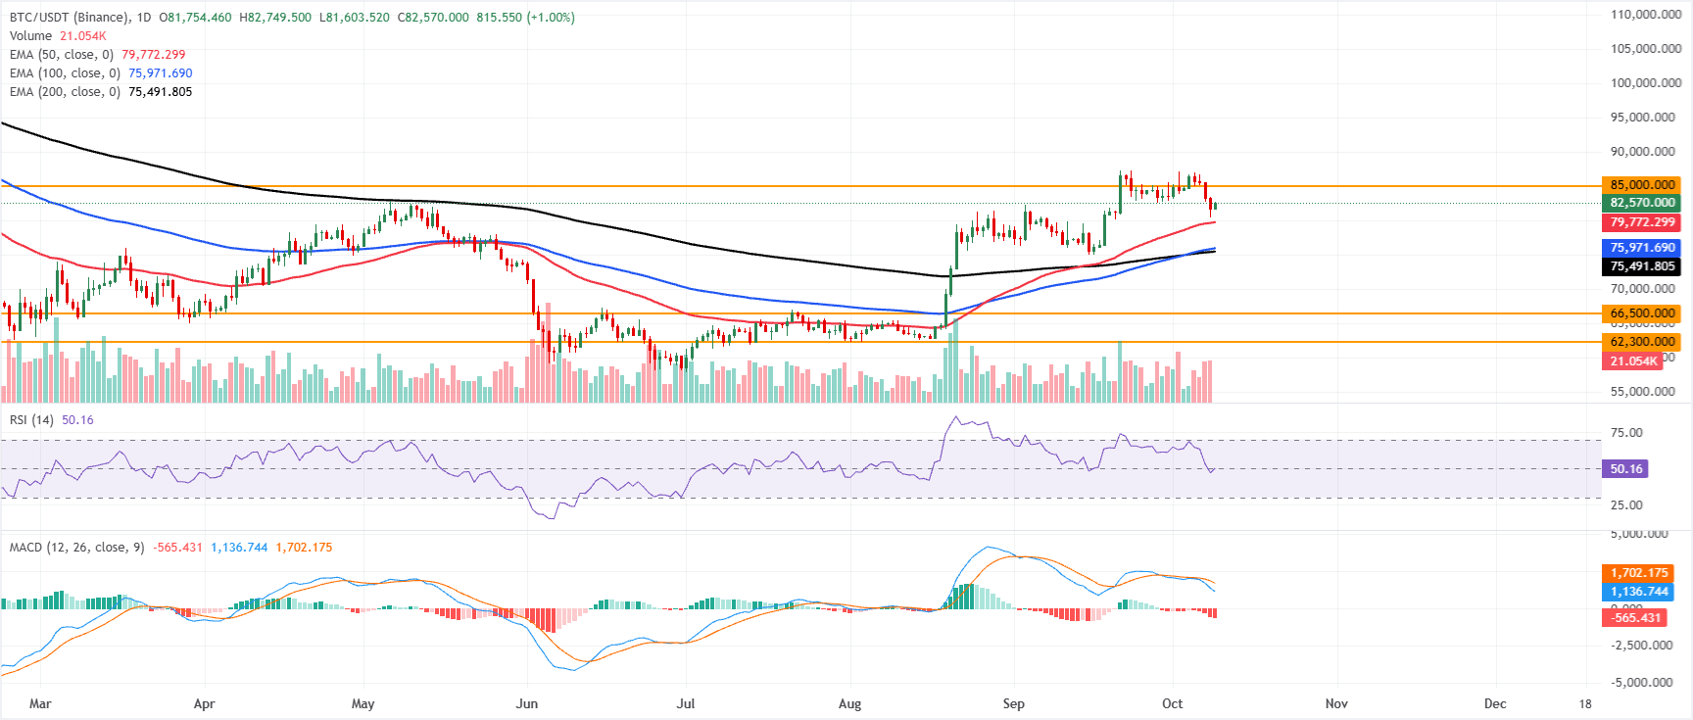Click the Mar label on the time axis
This screenshot has height=720, width=1693.
tap(40, 703)
